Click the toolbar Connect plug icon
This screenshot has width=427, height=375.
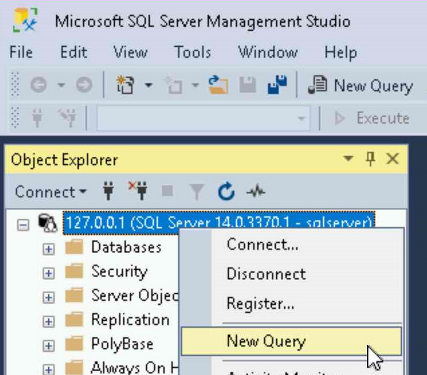click(x=37, y=118)
